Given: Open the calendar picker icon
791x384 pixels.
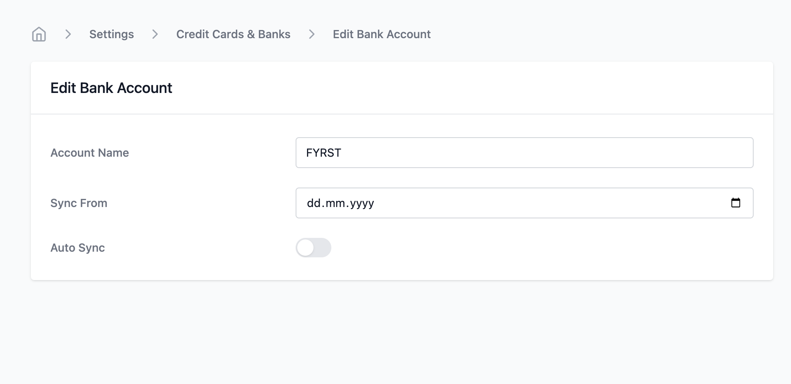Looking at the screenshot, I should tap(735, 203).
